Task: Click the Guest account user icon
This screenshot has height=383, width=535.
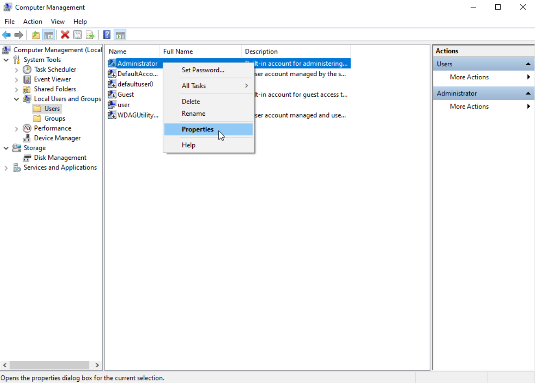Action: click(x=112, y=94)
